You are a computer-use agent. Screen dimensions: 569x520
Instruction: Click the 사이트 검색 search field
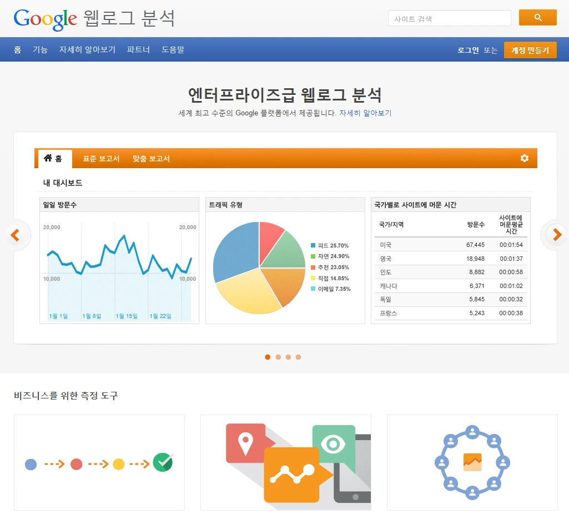(449, 18)
